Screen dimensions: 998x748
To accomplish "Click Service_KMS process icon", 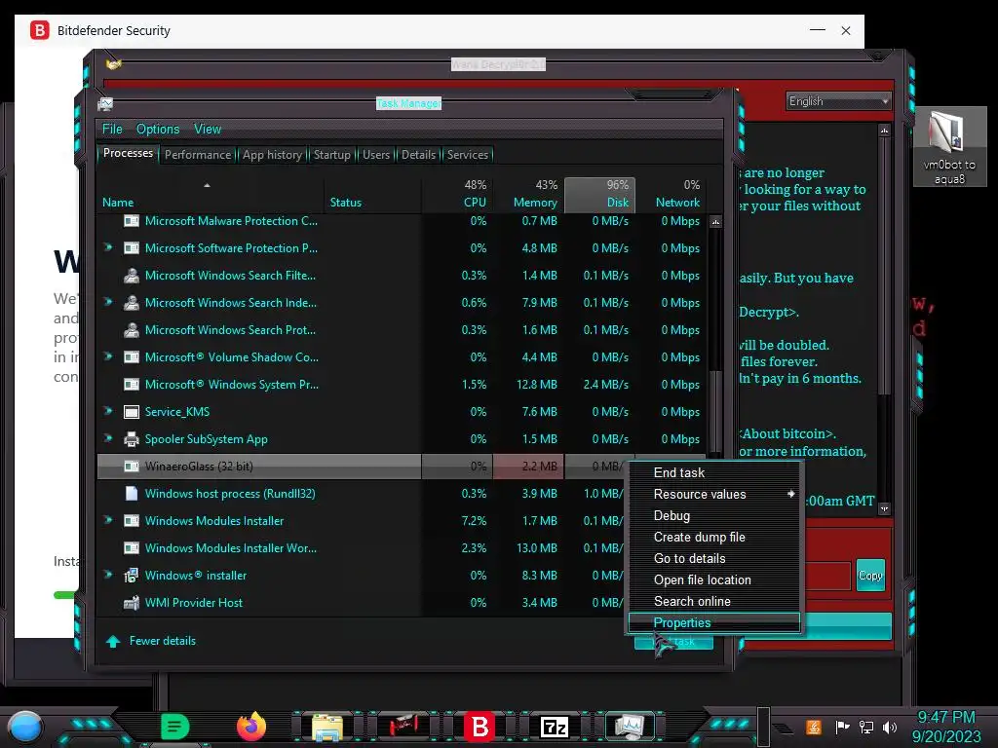I will coord(132,412).
